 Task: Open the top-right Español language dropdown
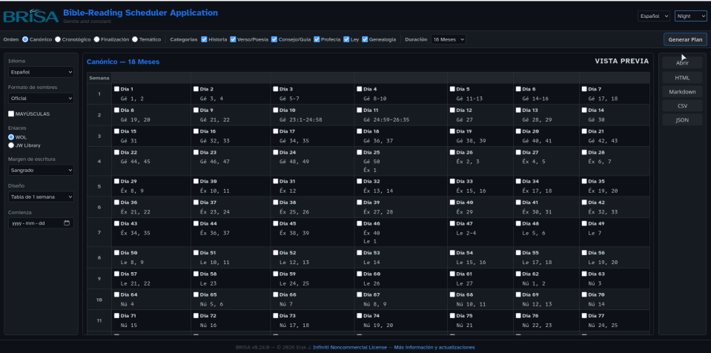[x=653, y=16]
